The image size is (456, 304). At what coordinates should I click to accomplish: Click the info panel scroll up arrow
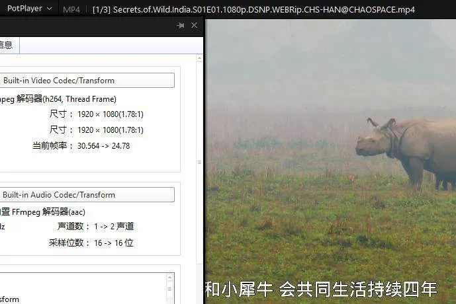[x=199, y=59]
